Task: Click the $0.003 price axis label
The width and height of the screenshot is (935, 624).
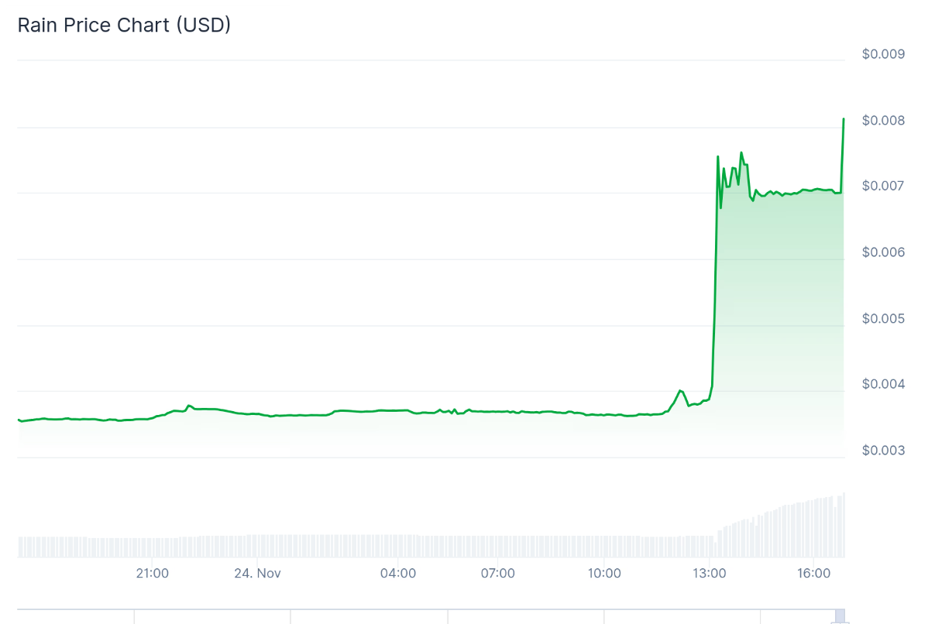Action: click(x=883, y=451)
